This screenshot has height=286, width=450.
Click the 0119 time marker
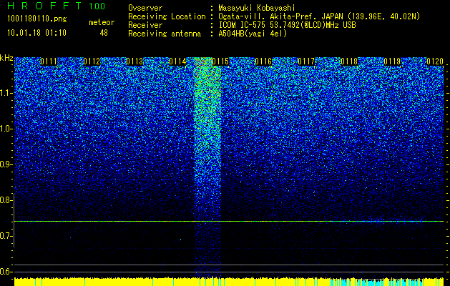[392, 61]
